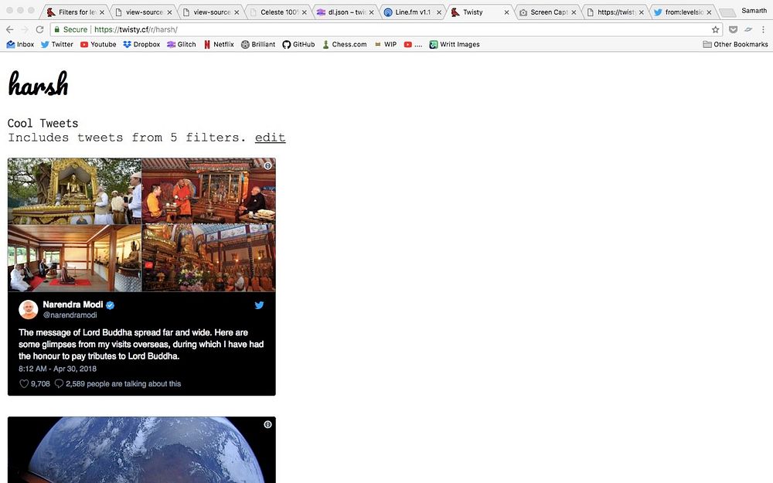773x483 pixels.
Task: Click the 'edit' filters link
Action: pos(270,138)
